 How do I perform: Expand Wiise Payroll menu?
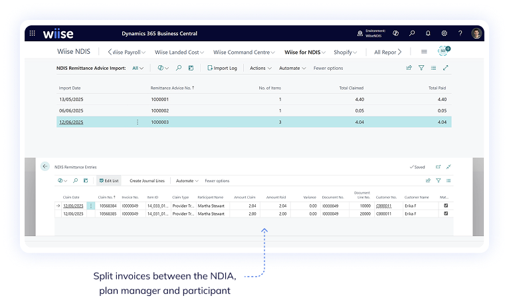coord(129,52)
